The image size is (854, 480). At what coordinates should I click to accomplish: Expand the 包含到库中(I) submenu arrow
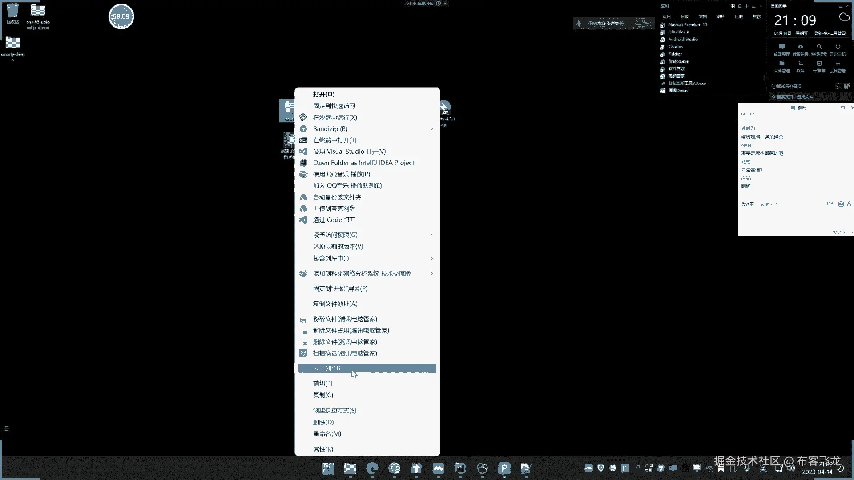click(431, 258)
